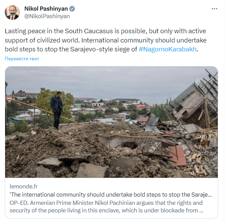Click the blue verified badge icon

click(72, 9)
